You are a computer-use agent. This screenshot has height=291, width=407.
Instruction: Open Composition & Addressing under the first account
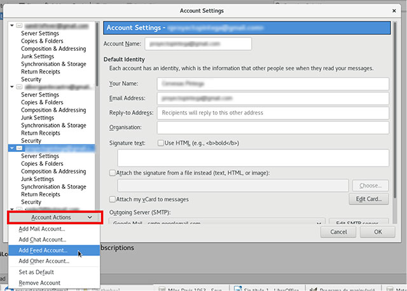pyautogui.click(x=53, y=48)
